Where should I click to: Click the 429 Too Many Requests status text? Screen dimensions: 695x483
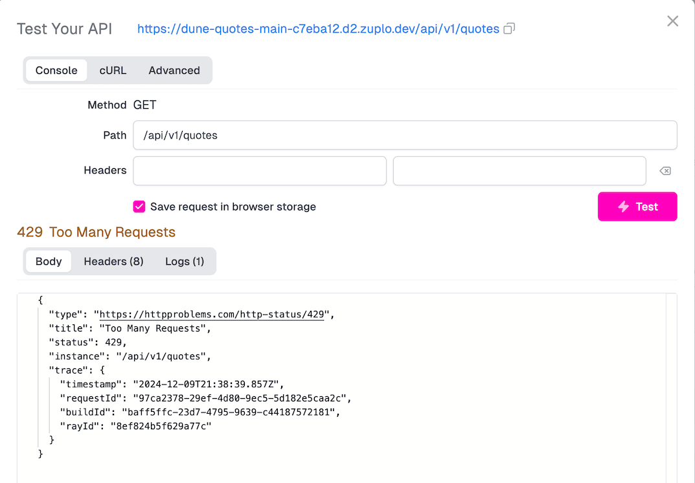(x=96, y=230)
